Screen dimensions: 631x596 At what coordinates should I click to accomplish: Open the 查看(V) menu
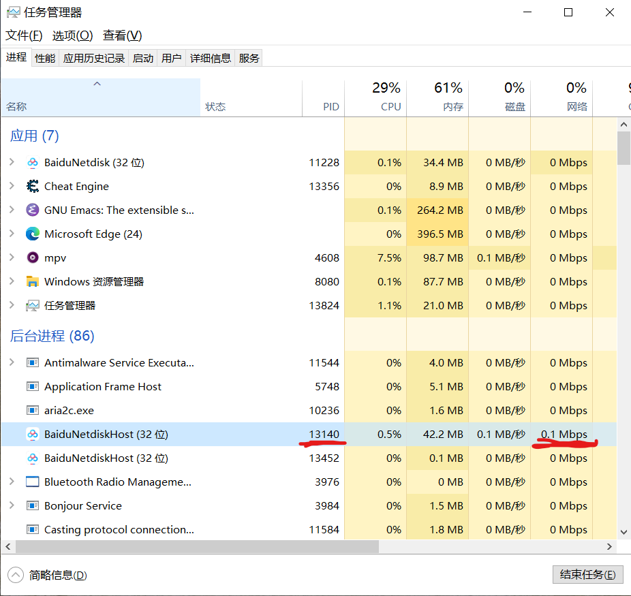tap(123, 35)
